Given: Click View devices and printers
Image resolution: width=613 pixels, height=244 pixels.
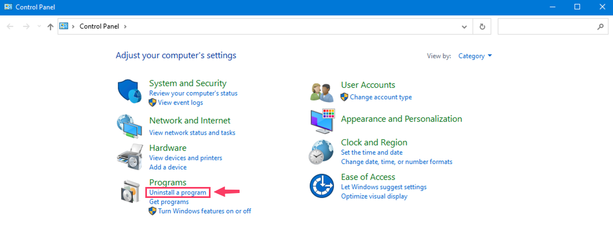Looking at the screenshot, I should click(x=185, y=158).
